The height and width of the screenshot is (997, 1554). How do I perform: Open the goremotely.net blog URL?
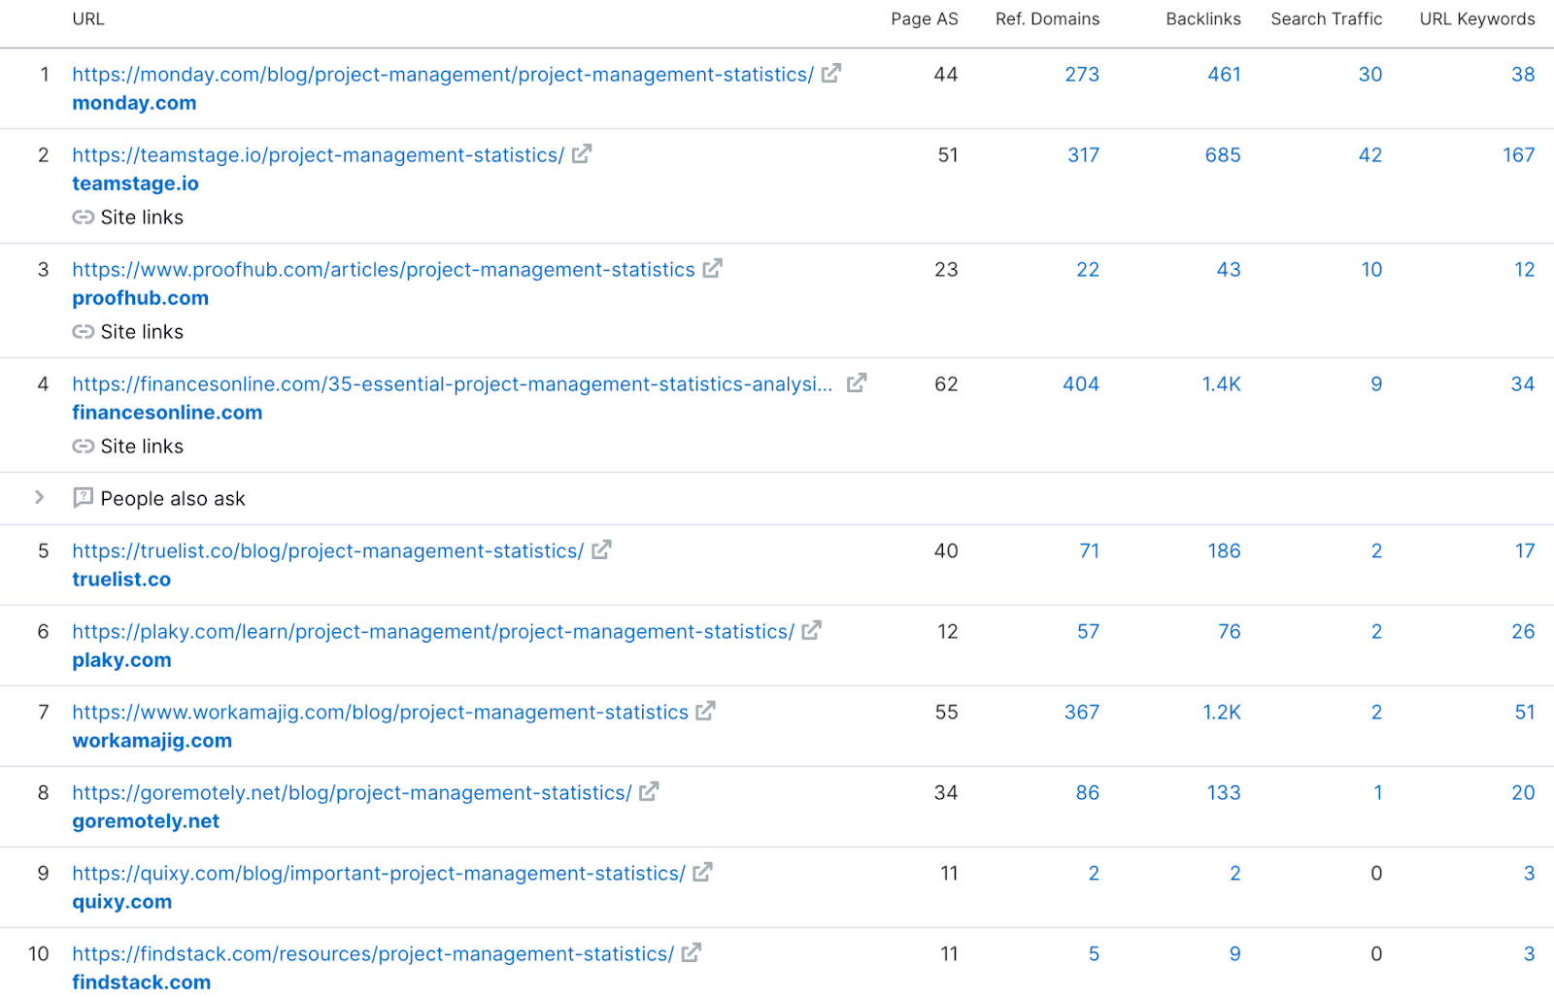coord(352,793)
